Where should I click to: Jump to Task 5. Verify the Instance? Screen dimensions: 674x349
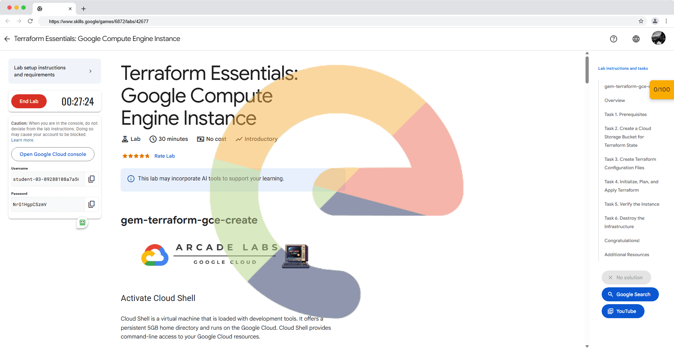pos(632,204)
